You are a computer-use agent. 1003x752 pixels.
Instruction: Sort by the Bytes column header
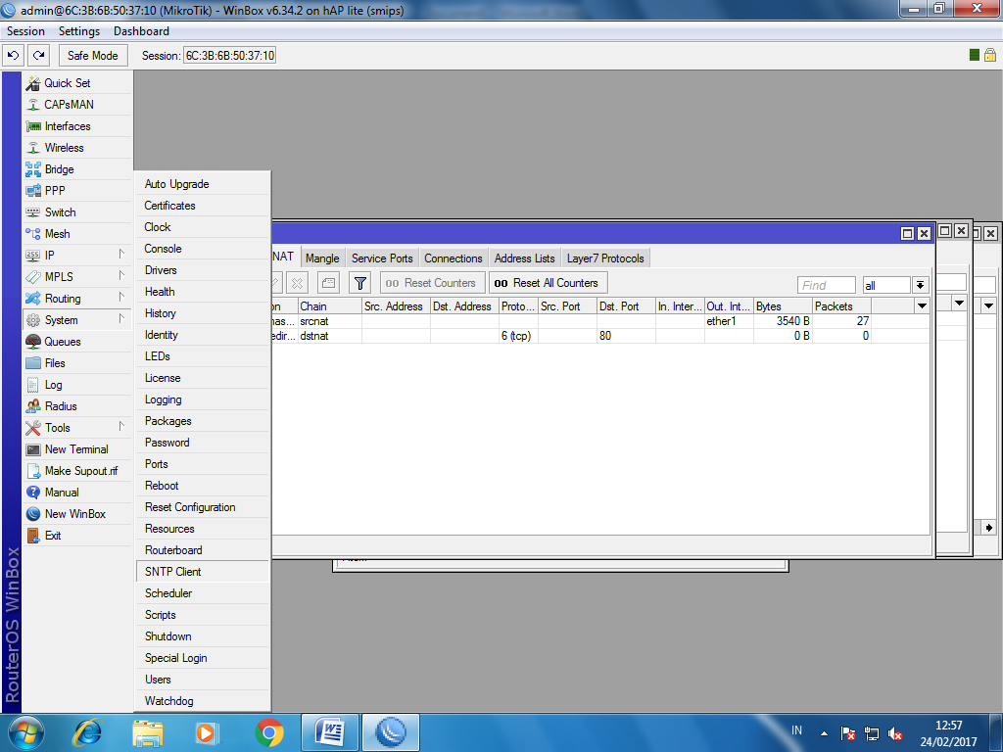point(783,306)
